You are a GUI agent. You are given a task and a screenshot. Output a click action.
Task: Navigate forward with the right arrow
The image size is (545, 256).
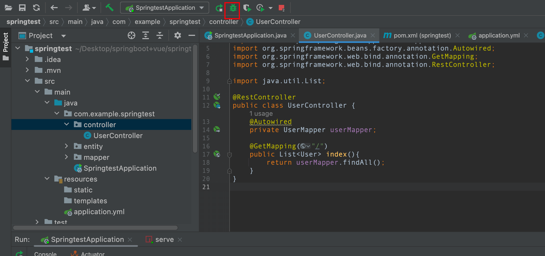point(69,8)
